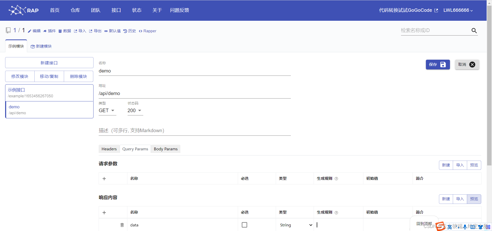Click 新建 button in 响应内容 section
Viewport: 492px width, 231px height.
(446, 199)
